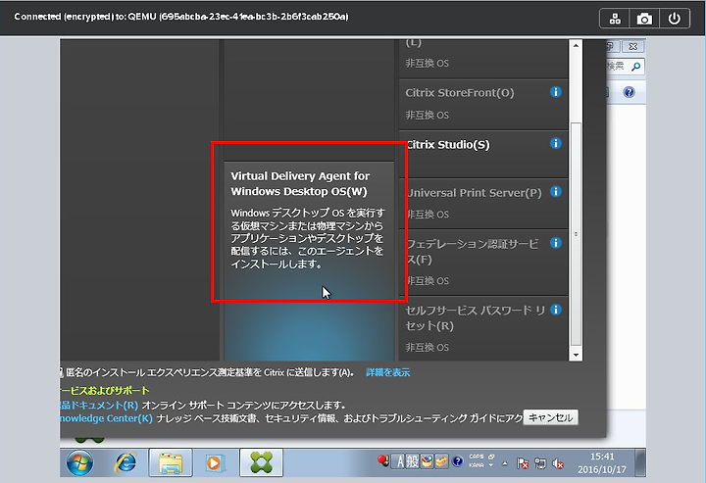This screenshot has height=483, width=706.
Task: Switch to Citrix installer taskbar icon
Action: pos(261,462)
